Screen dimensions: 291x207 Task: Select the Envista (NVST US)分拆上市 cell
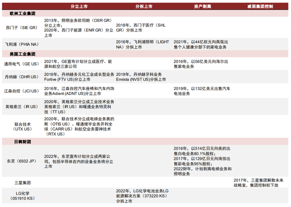coord(141,77)
